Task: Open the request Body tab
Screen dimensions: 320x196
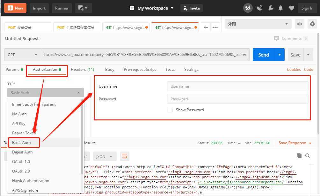Action: [x=110, y=70]
